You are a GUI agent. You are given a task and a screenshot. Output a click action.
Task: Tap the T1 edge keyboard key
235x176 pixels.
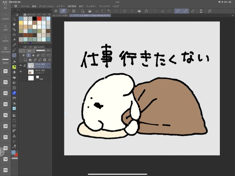click(6, 71)
